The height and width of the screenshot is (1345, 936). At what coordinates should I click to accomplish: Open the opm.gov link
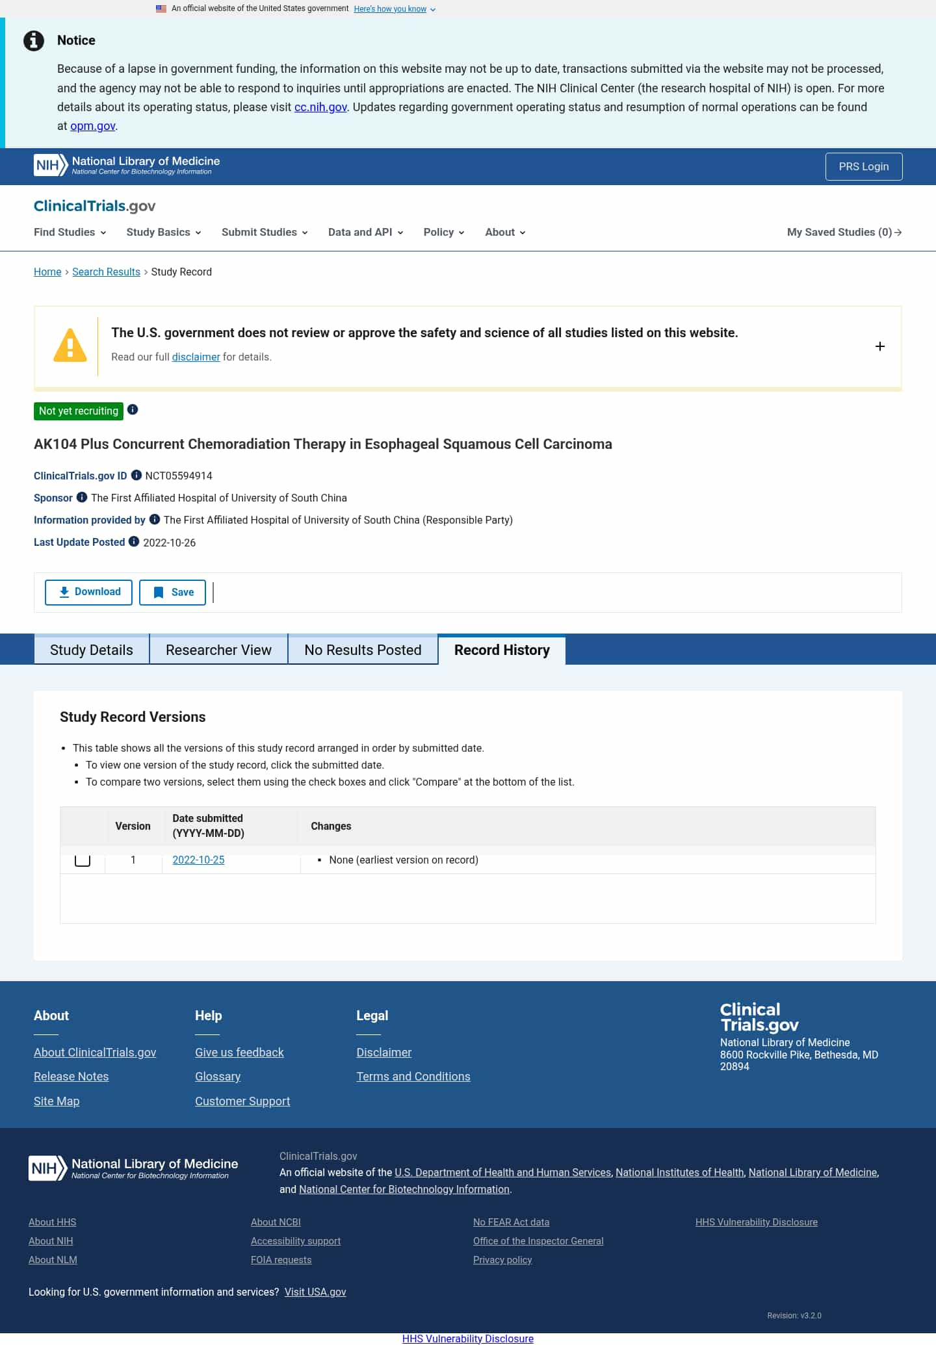click(93, 125)
